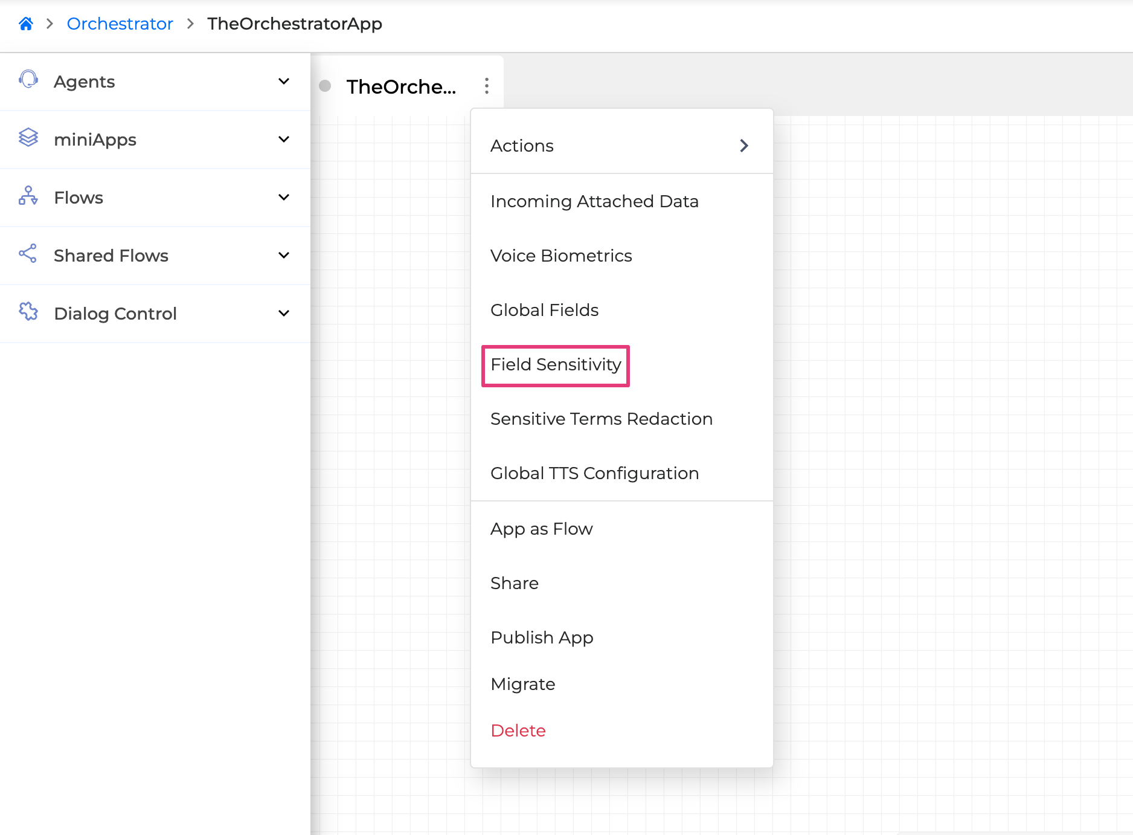Expand the Flows section chevron
1133x835 pixels.
(284, 198)
